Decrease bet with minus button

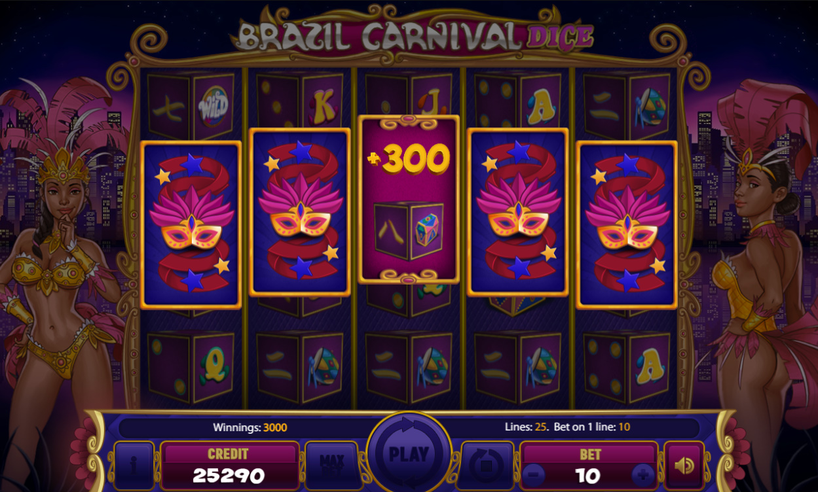tap(534, 474)
